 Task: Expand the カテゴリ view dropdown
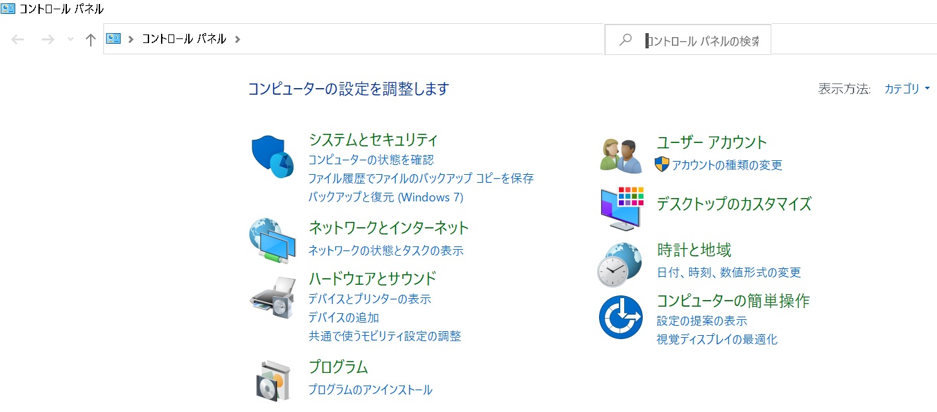[x=907, y=89]
